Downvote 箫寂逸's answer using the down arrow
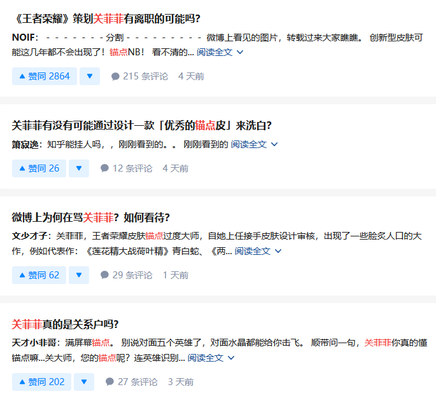This screenshot has width=436, height=401. pyautogui.click(x=79, y=168)
